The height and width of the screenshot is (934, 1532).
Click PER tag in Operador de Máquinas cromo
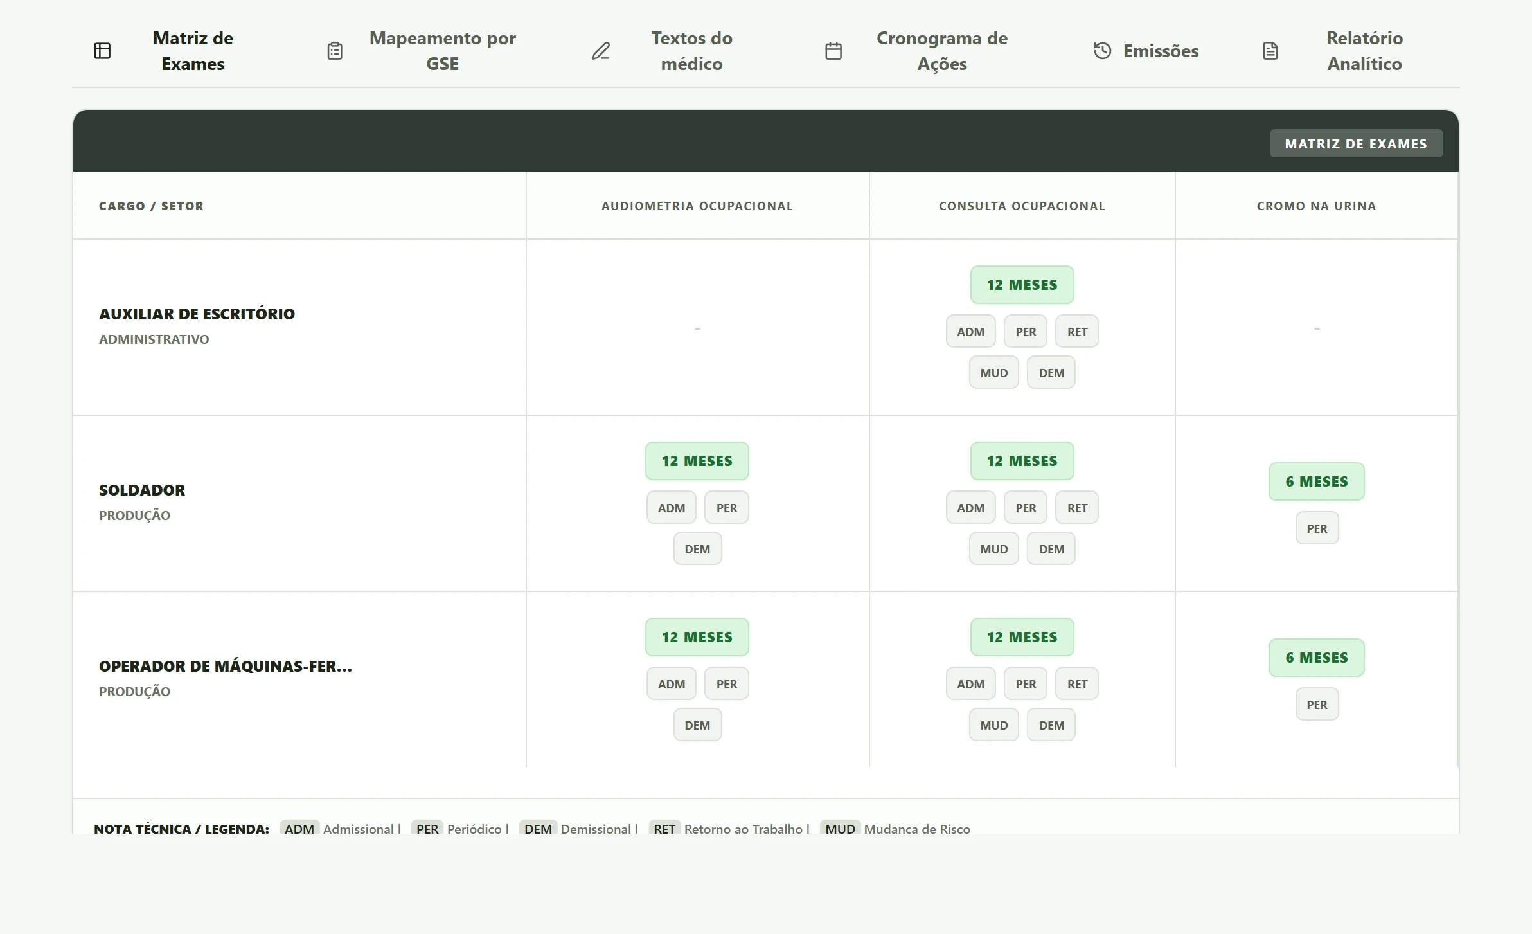(1317, 705)
